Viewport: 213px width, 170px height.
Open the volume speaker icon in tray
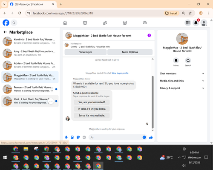pos(184,165)
